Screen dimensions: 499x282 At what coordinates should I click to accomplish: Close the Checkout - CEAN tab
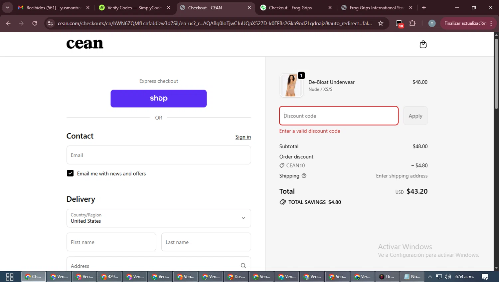249,8
